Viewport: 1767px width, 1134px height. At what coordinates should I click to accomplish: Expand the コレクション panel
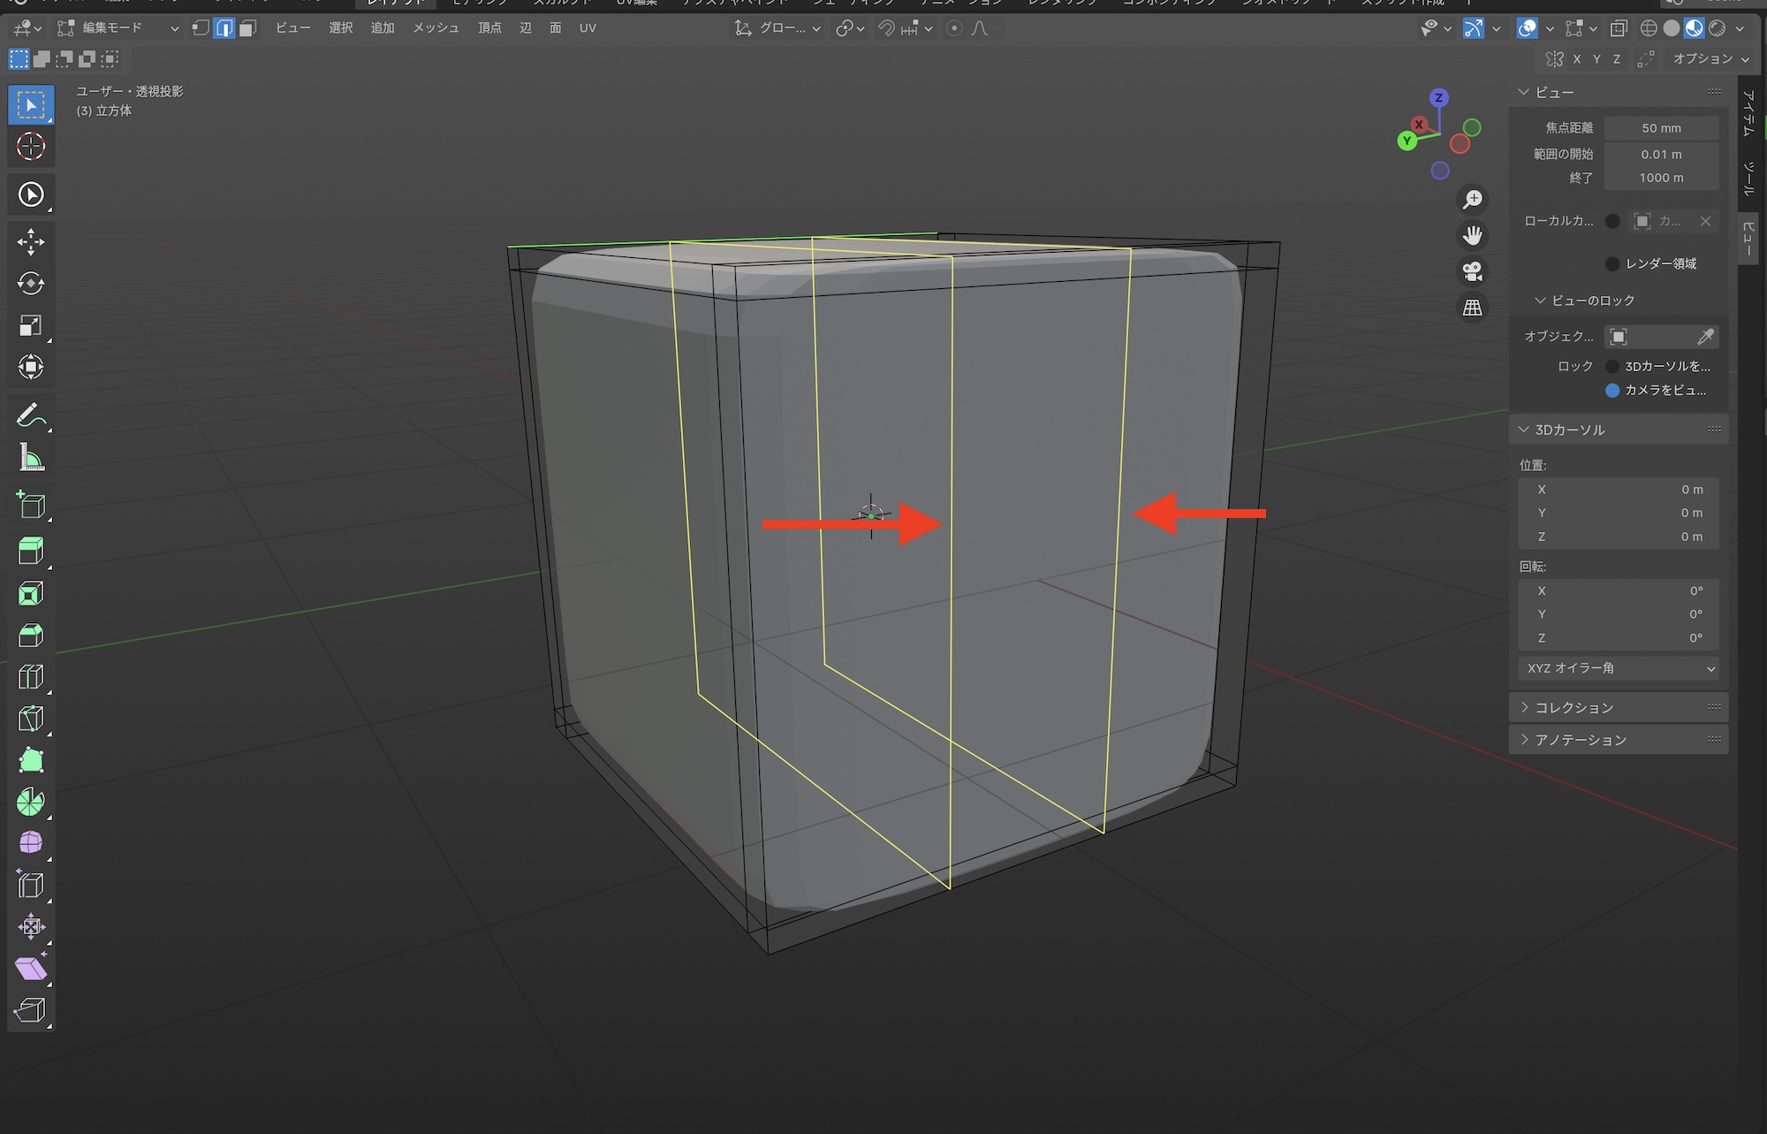pos(1574,707)
